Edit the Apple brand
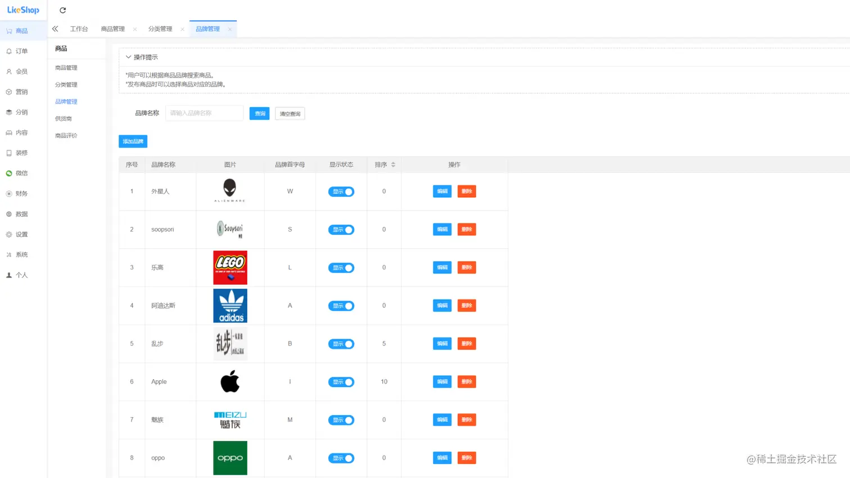Screen dimensions: 850x478 442,382
